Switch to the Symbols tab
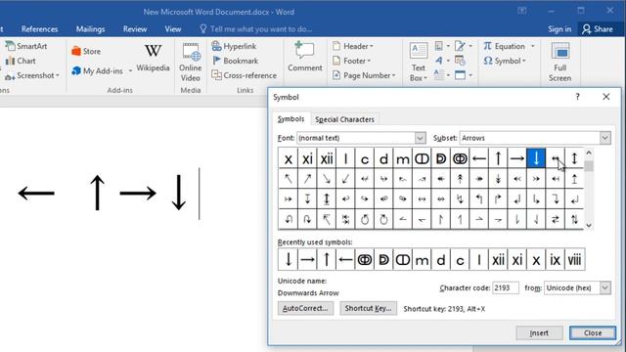The width and height of the screenshot is (626, 352). point(291,119)
